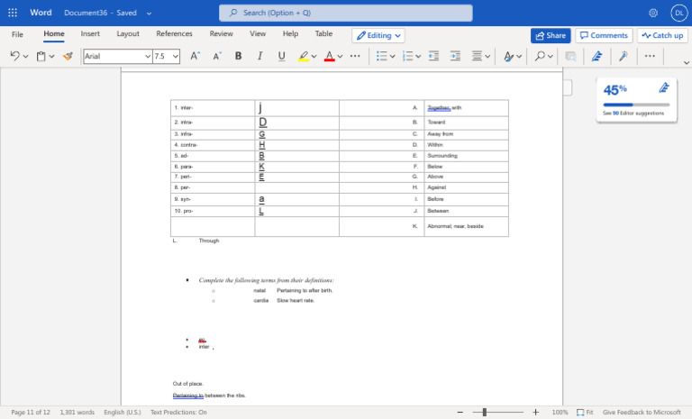The width and height of the screenshot is (692, 419).
Task: Click the Find magnifier icon
Action: click(540, 56)
